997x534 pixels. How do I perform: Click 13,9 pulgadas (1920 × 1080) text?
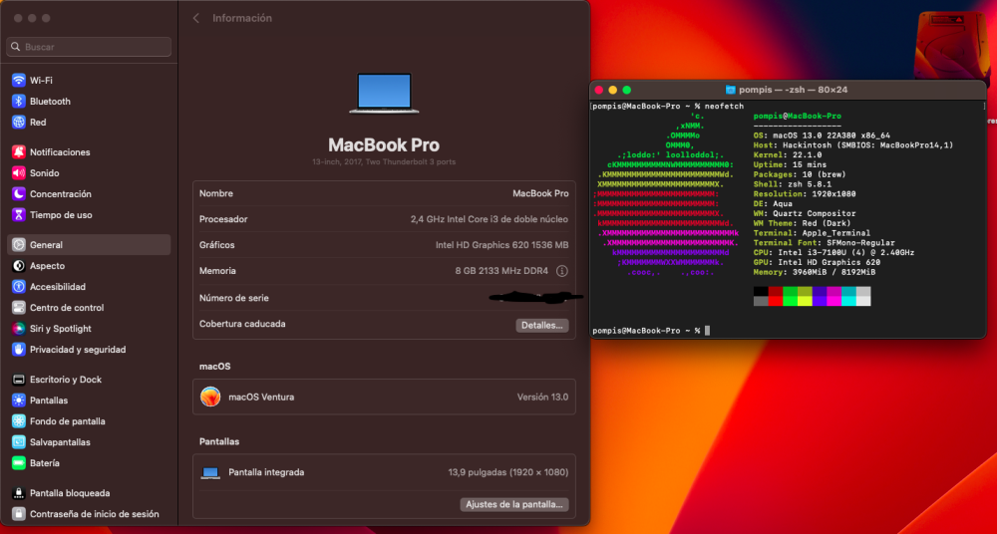click(x=508, y=473)
